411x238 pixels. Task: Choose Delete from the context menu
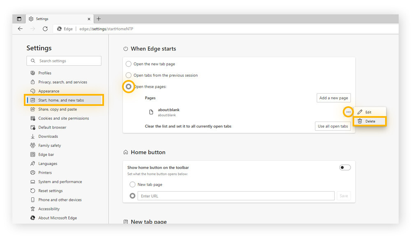tap(370, 121)
